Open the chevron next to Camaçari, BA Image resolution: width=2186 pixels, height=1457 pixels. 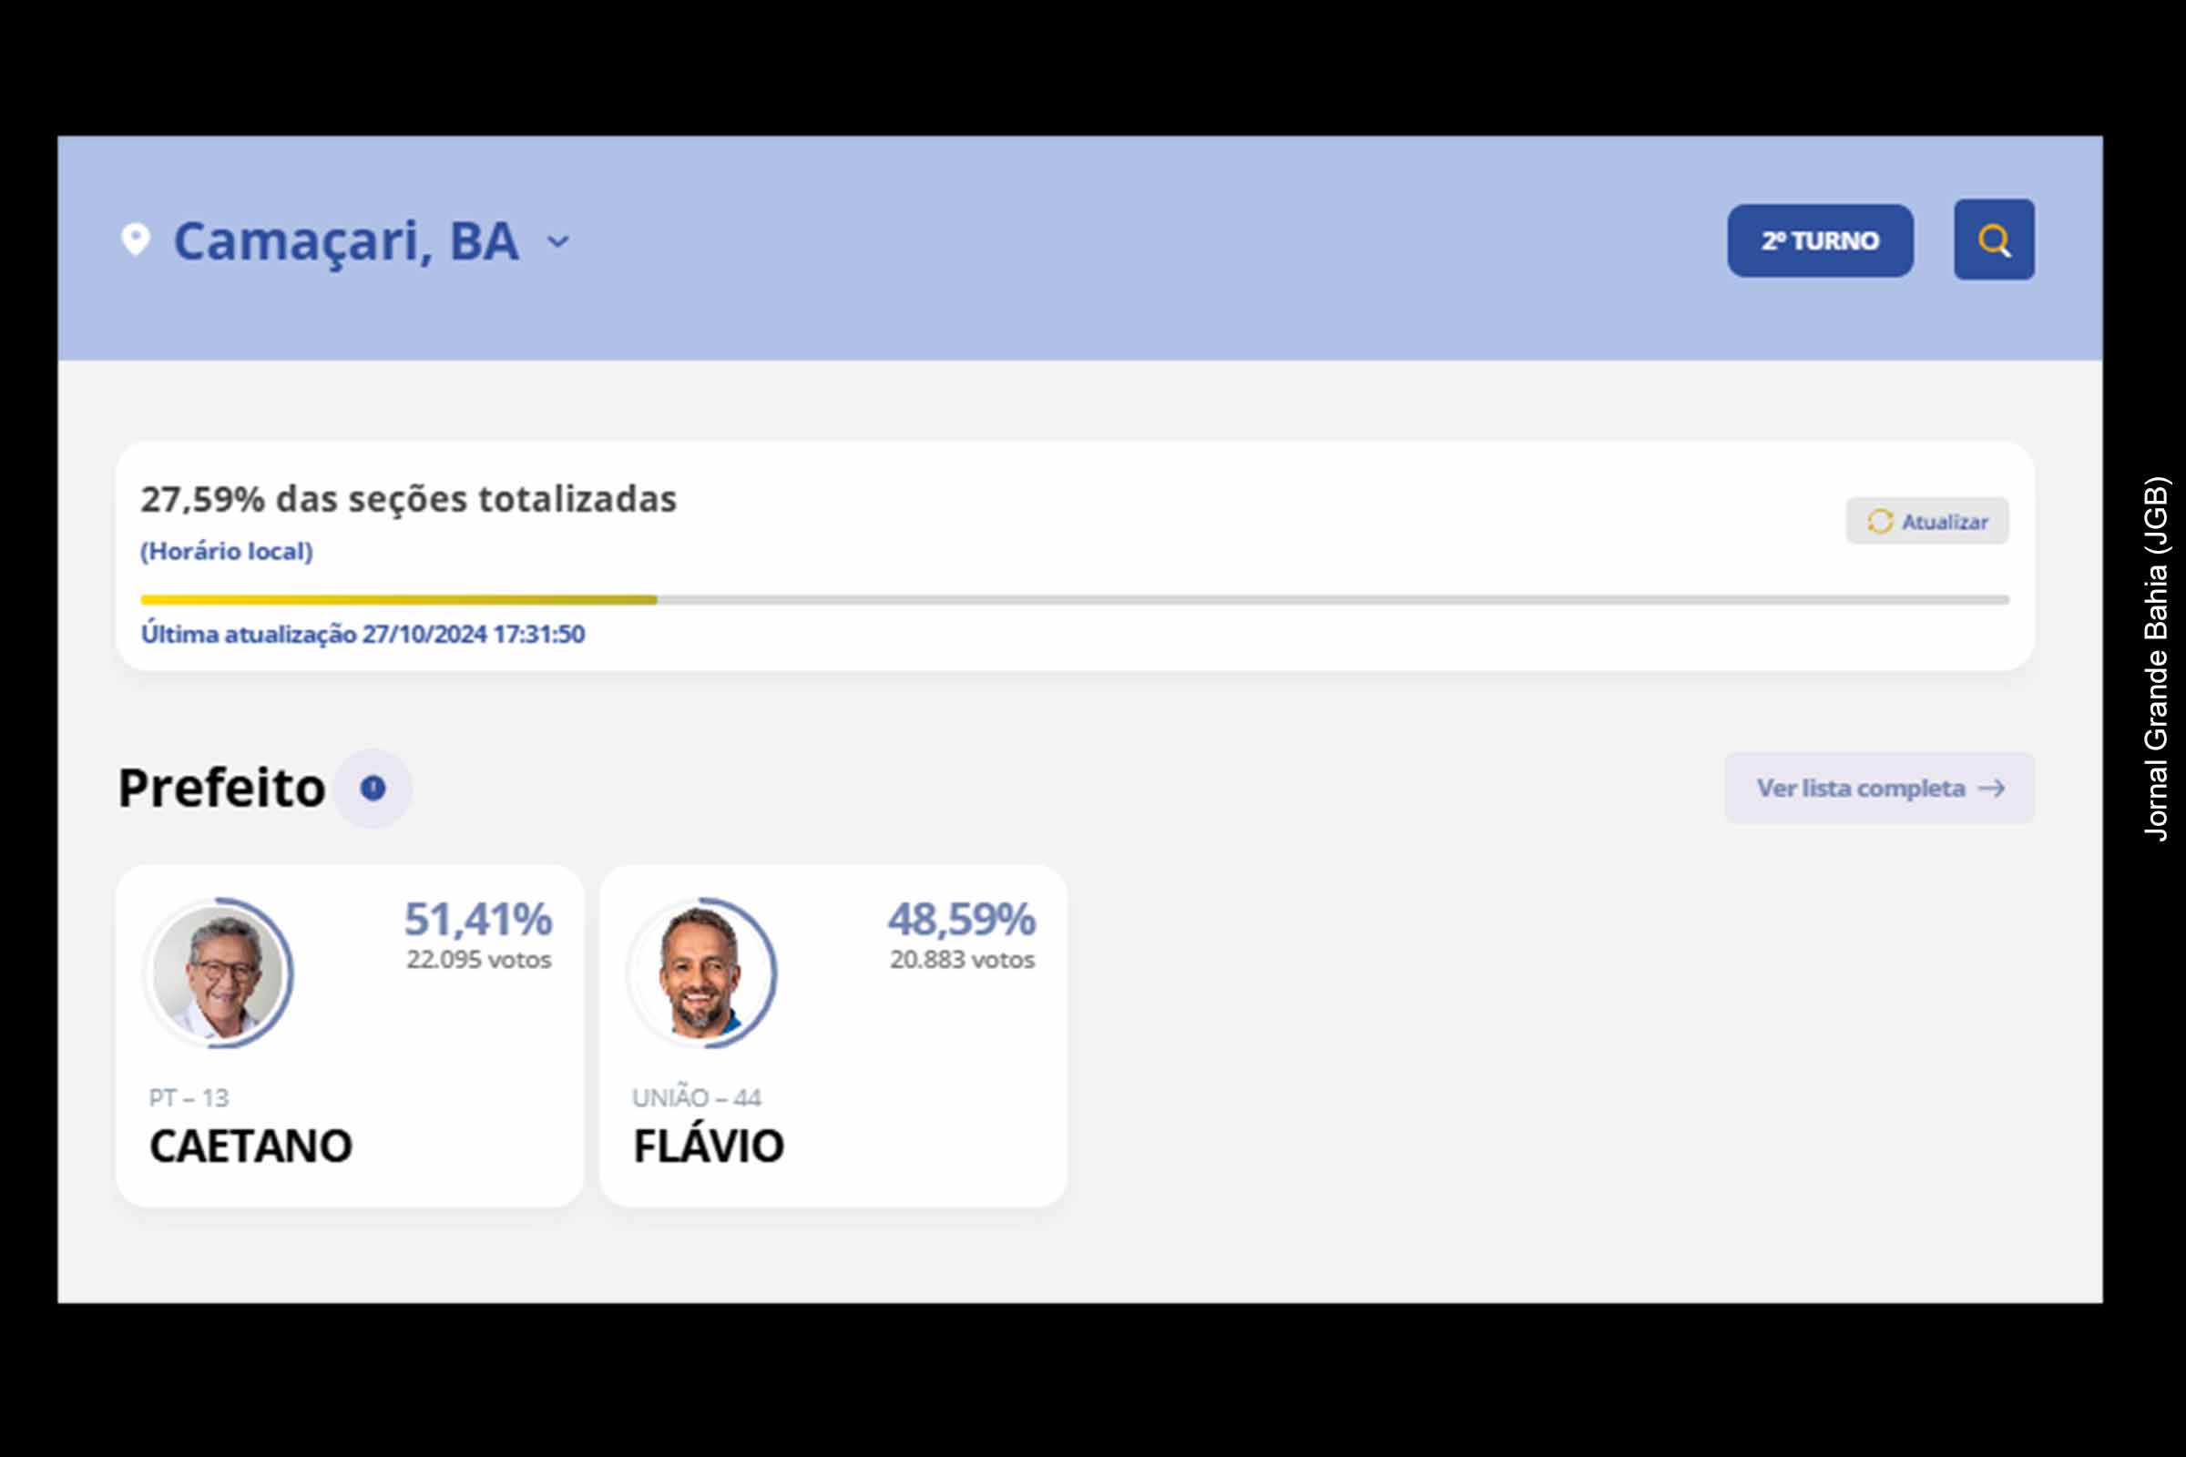(x=557, y=243)
